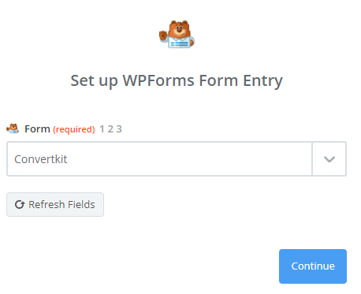The width and height of the screenshot is (361, 294).
Task: Click the Continue button
Action: pos(313,266)
